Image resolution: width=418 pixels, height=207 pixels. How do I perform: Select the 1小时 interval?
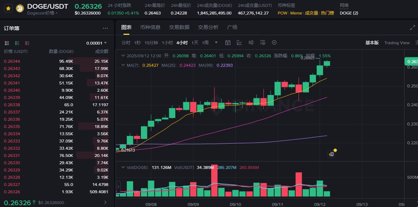[167, 43]
